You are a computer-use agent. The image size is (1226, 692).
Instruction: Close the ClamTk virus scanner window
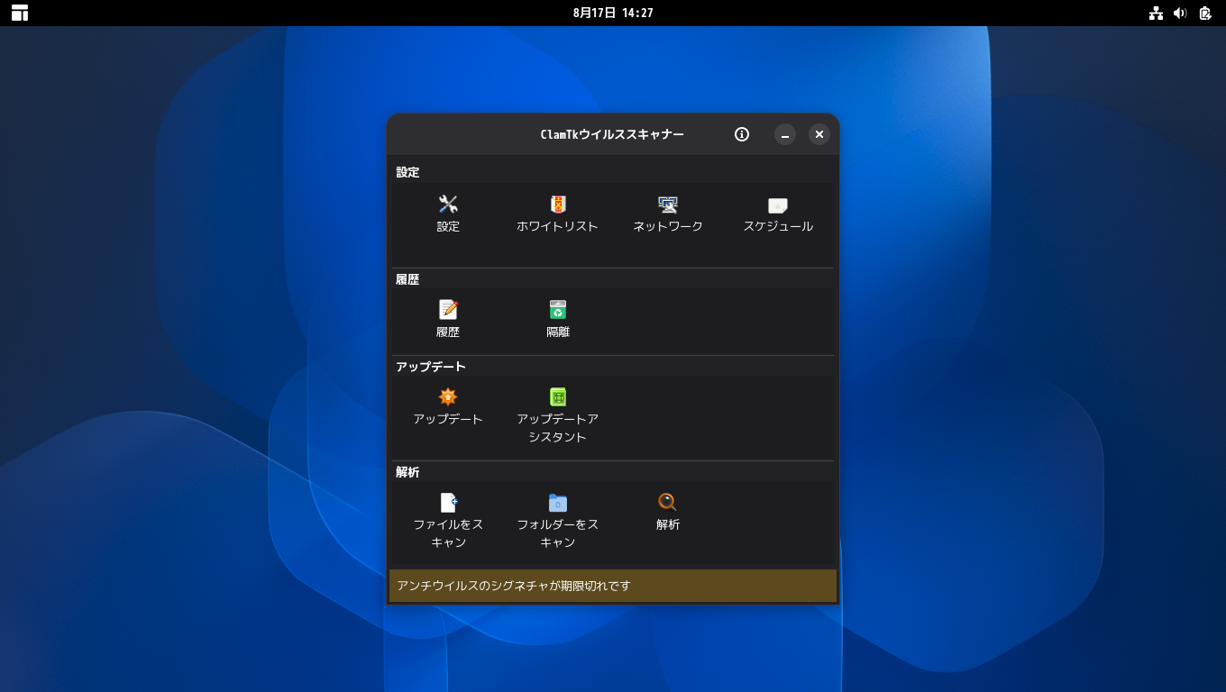(x=819, y=134)
